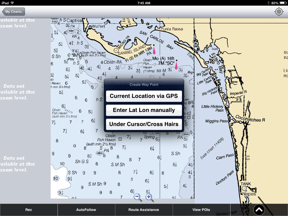Select the circled depth 10 sounding marker
Viewport: 288px width, 216px height.
pos(56,178)
